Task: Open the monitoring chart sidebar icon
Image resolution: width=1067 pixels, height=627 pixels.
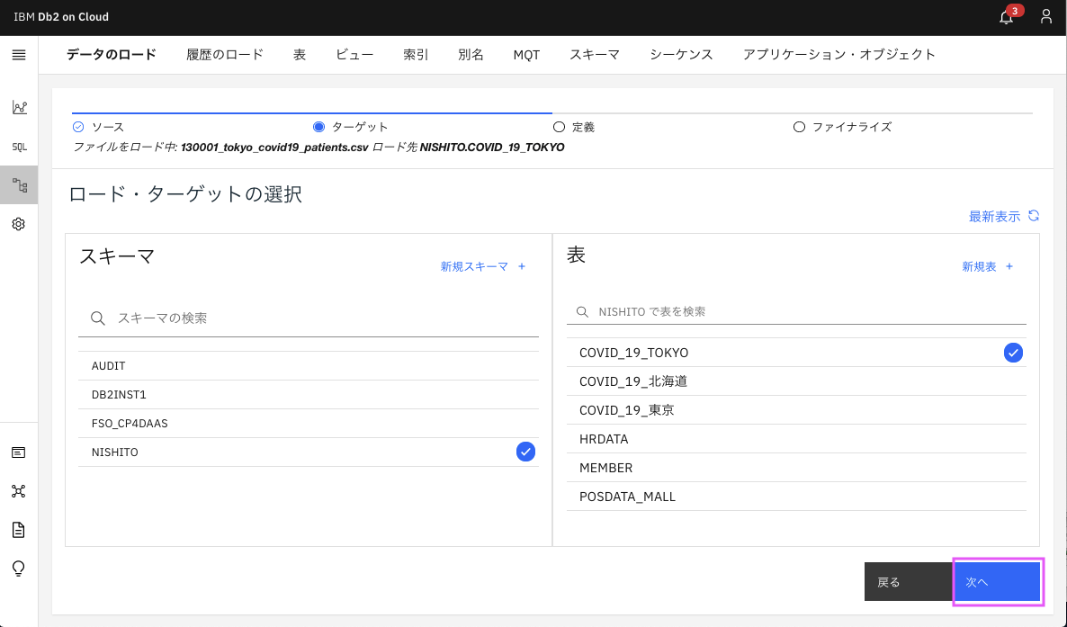Action: pyautogui.click(x=20, y=108)
